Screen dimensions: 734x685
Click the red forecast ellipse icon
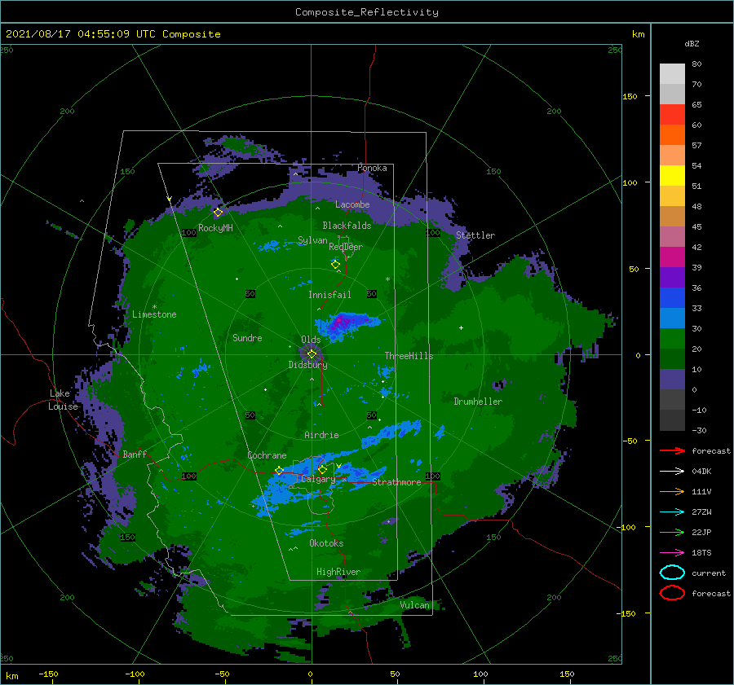[x=672, y=593]
